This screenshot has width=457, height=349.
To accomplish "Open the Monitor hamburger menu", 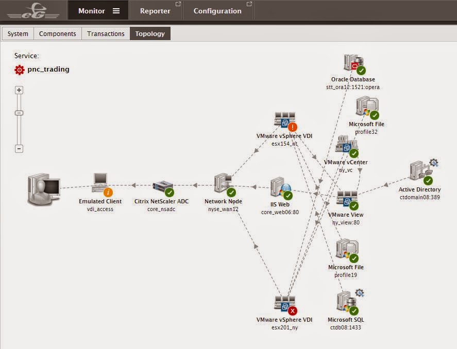I will point(116,11).
